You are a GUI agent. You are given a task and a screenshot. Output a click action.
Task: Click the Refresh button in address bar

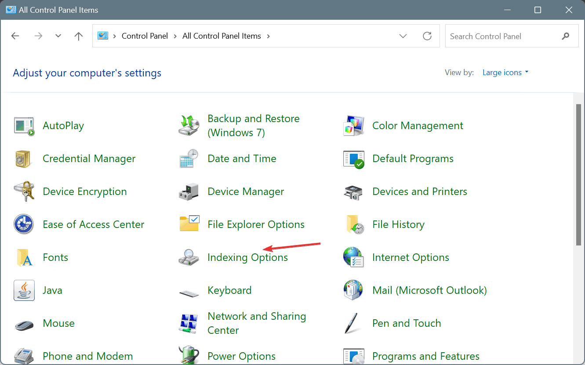tap(427, 36)
